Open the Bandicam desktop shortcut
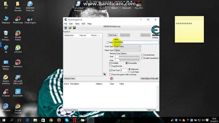Image resolution: width=219 pixels, height=123 pixels. pyautogui.click(x=18, y=64)
